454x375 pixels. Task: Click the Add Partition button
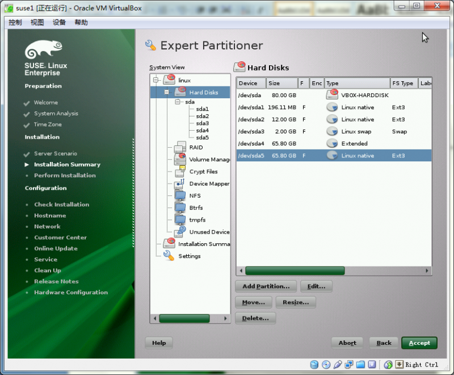click(265, 286)
